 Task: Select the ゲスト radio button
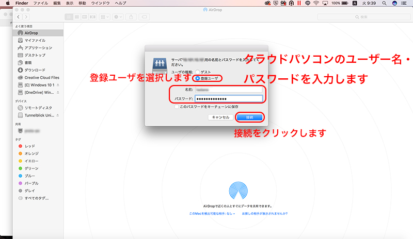point(198,72)
